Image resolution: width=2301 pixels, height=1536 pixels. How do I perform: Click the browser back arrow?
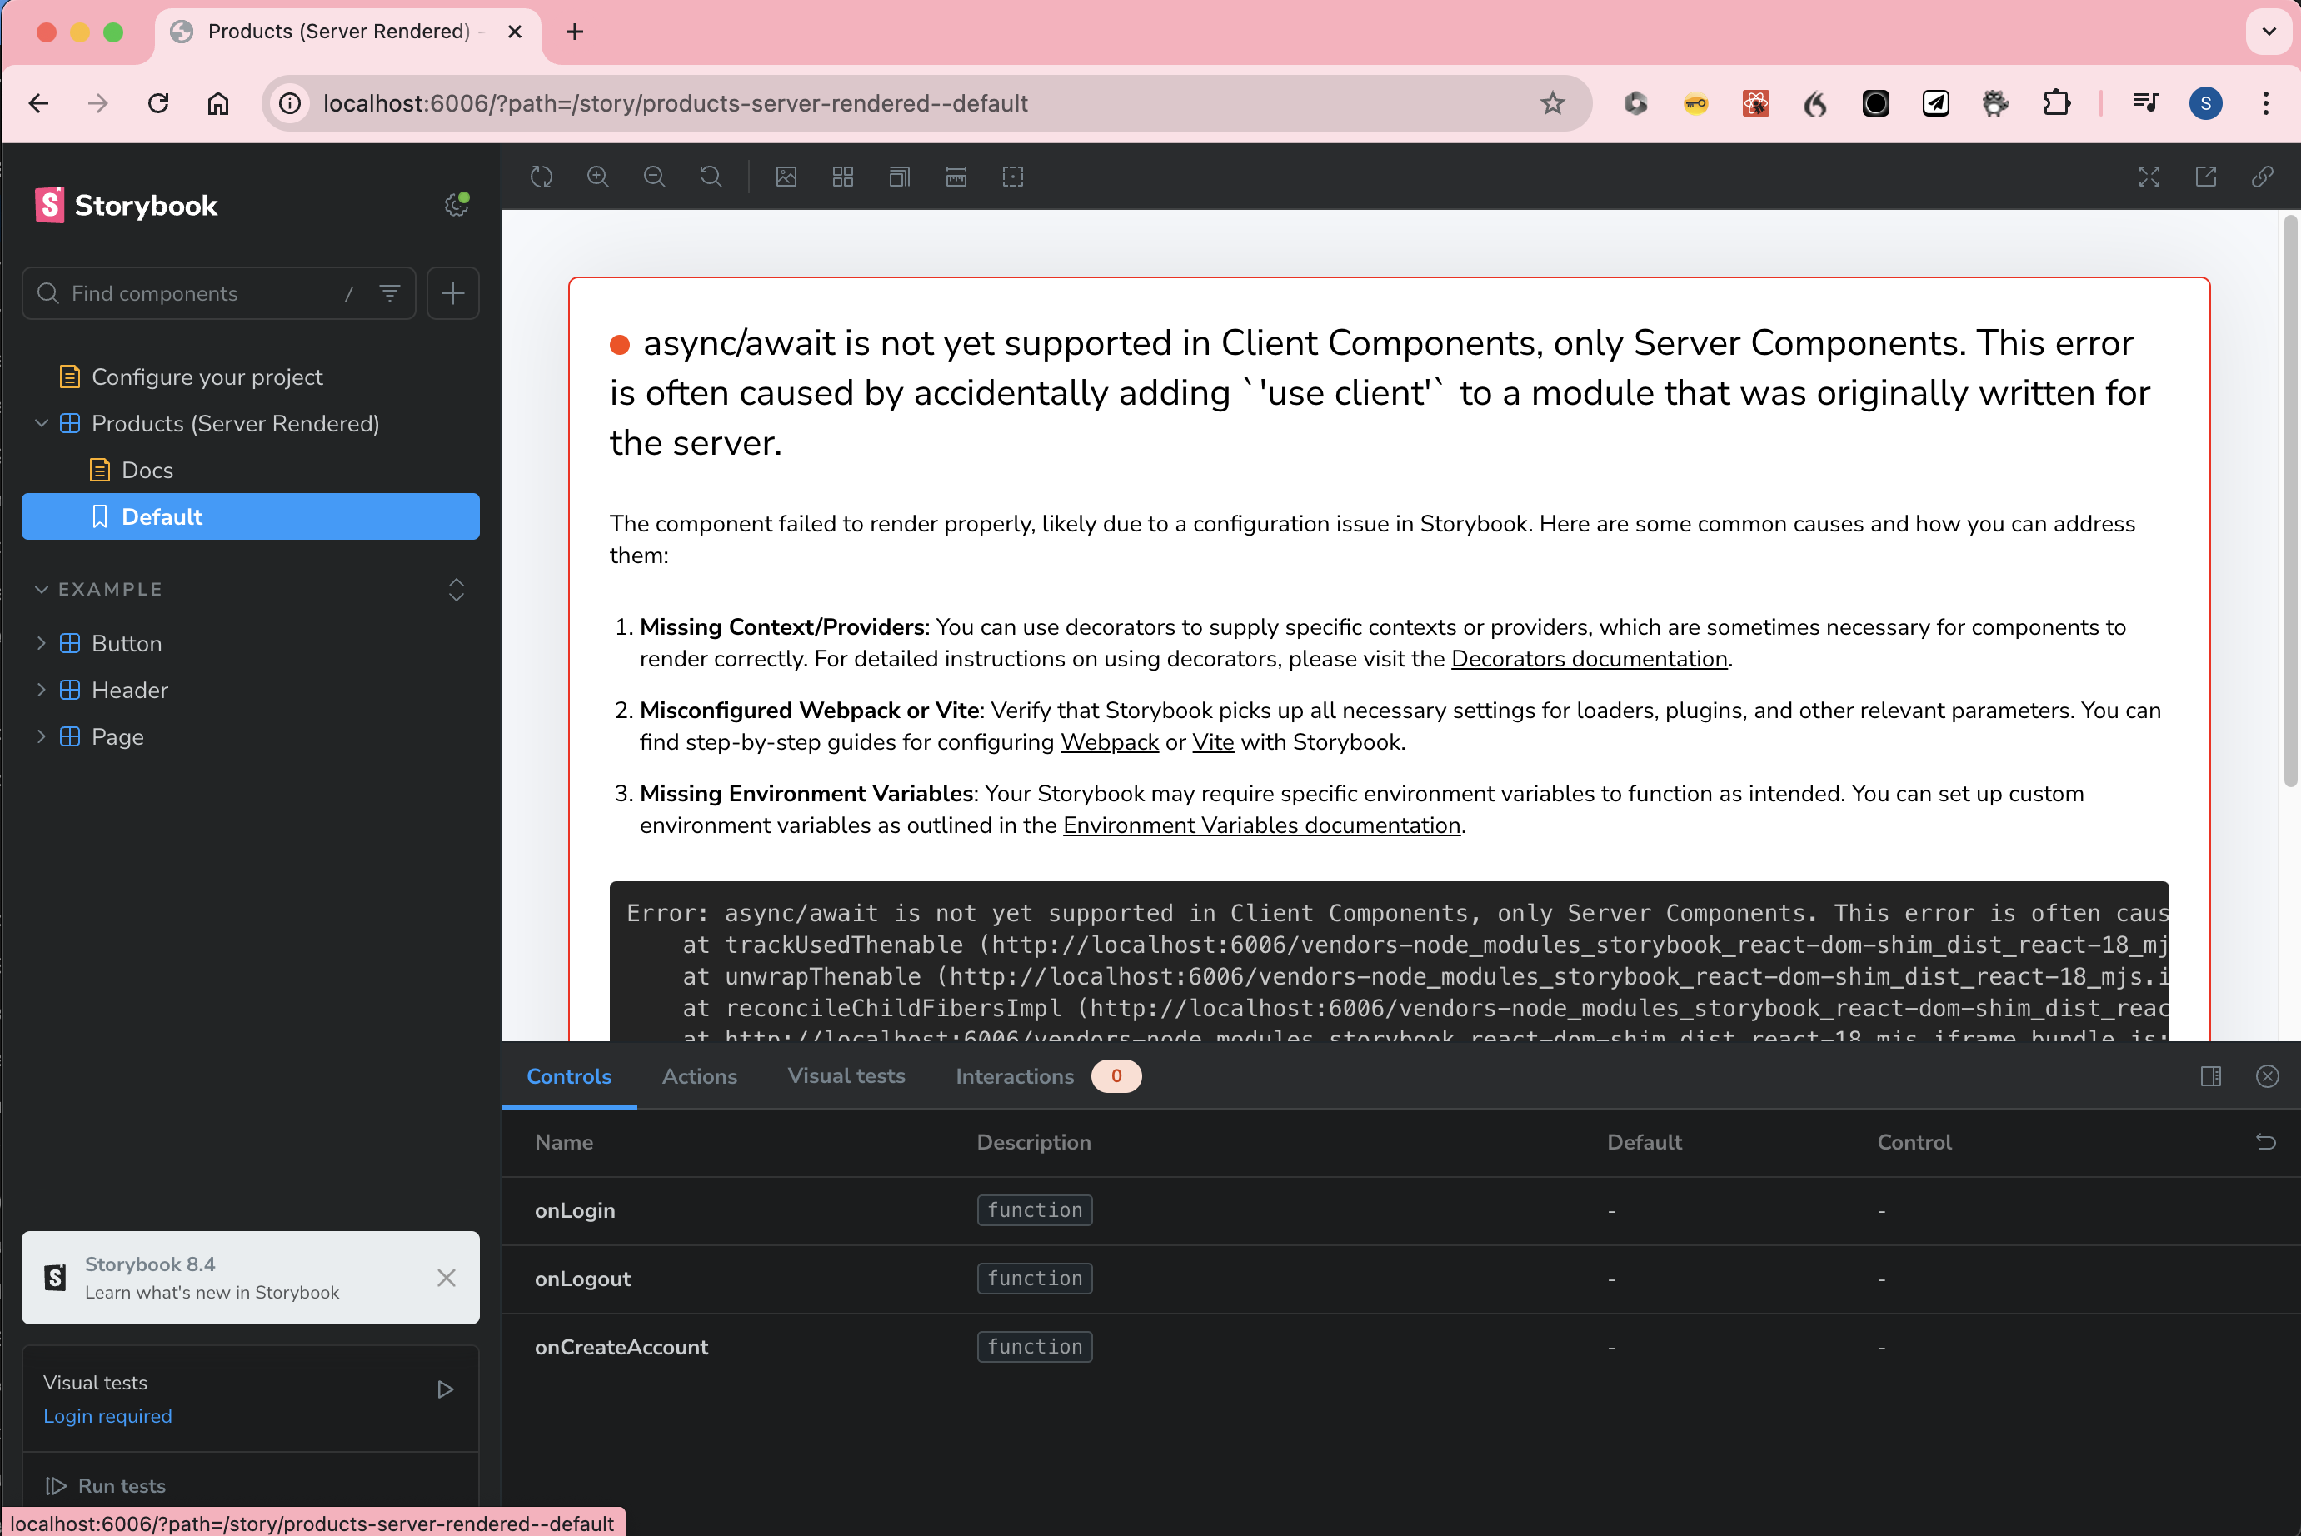[x=39, y=102]
